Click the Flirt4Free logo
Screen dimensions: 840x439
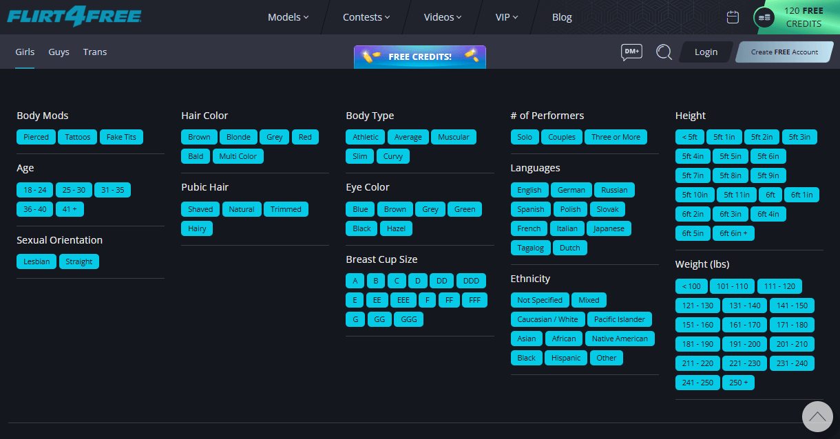click(x=74, y=17)
